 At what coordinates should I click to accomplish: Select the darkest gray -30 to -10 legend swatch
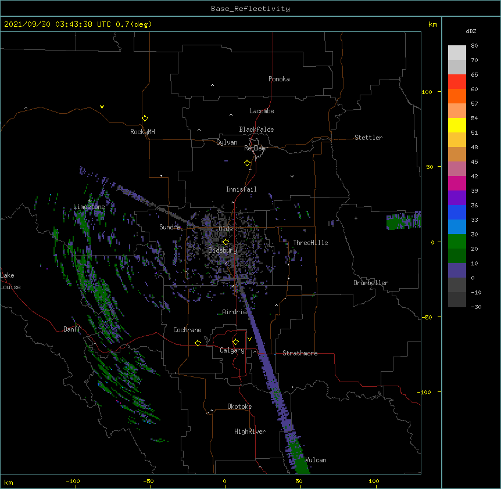coord(457,300)
